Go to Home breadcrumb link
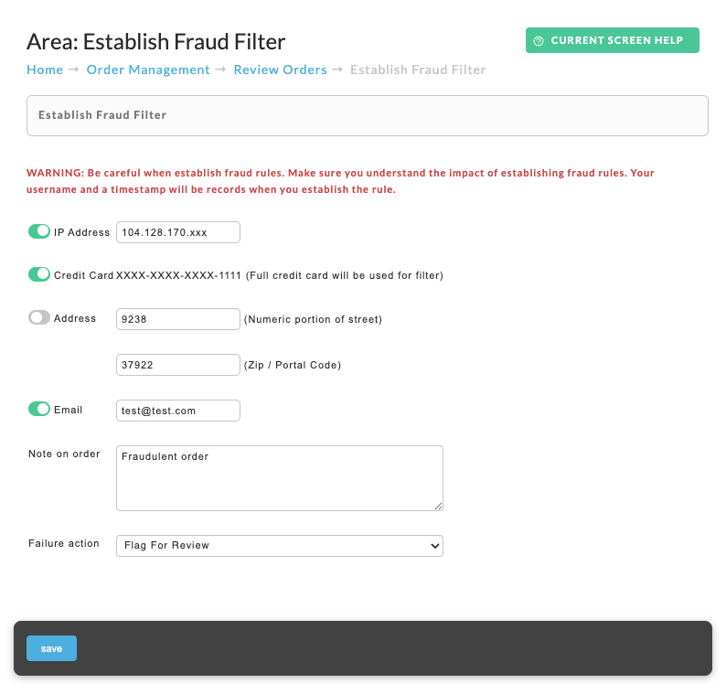The image size is (726, 694). point(45,69)
